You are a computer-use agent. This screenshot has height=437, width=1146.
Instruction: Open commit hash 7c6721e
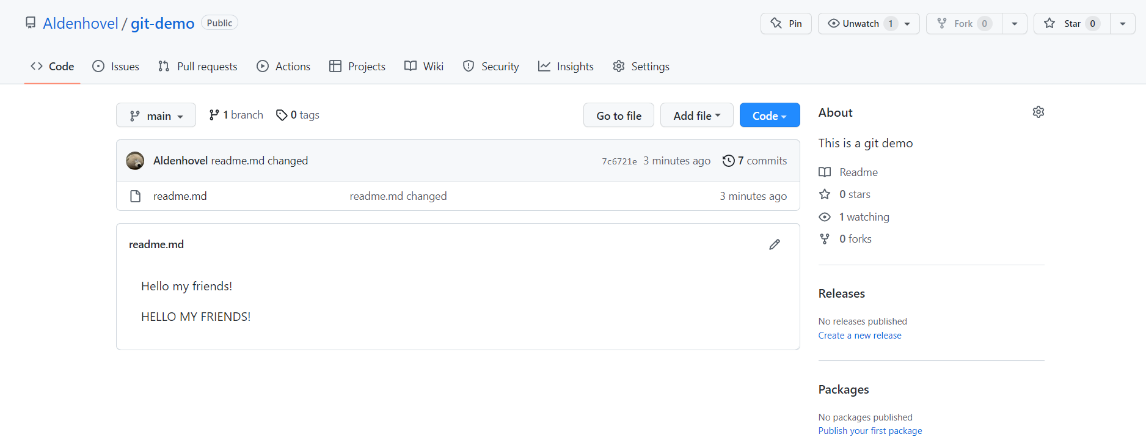coord(619,161)
